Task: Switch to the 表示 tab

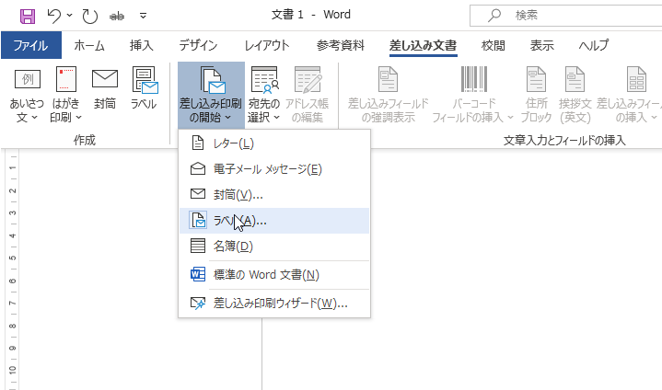Action: click(x=542, y=45)
